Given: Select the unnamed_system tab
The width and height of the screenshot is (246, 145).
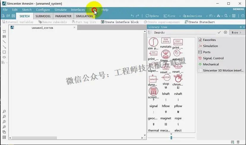Looking at the screenshot, I should pos(42,28).
